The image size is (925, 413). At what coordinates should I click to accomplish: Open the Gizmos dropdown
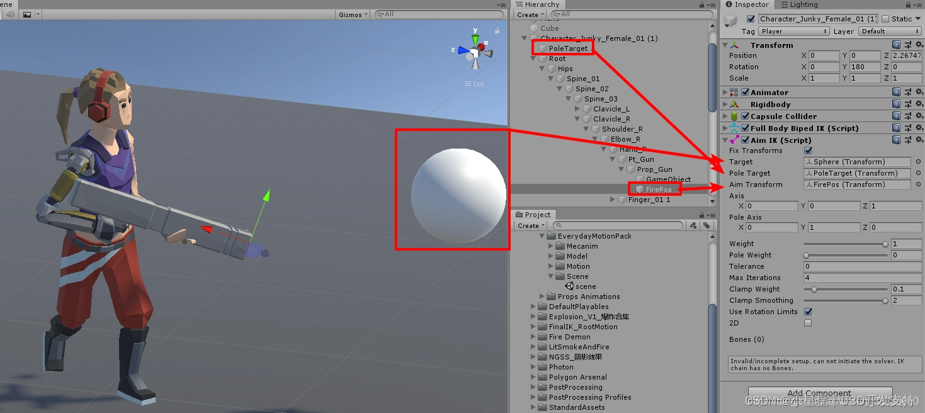[353, 14]
